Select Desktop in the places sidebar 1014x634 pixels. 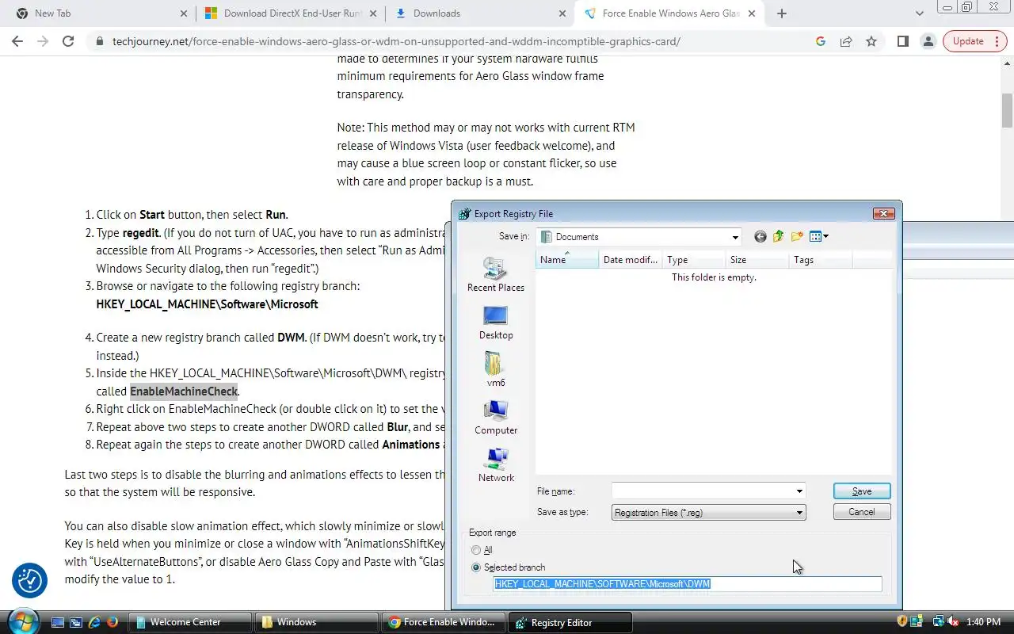click(496, 323)
